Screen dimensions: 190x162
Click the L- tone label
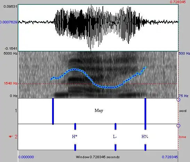tap(115, 137)
